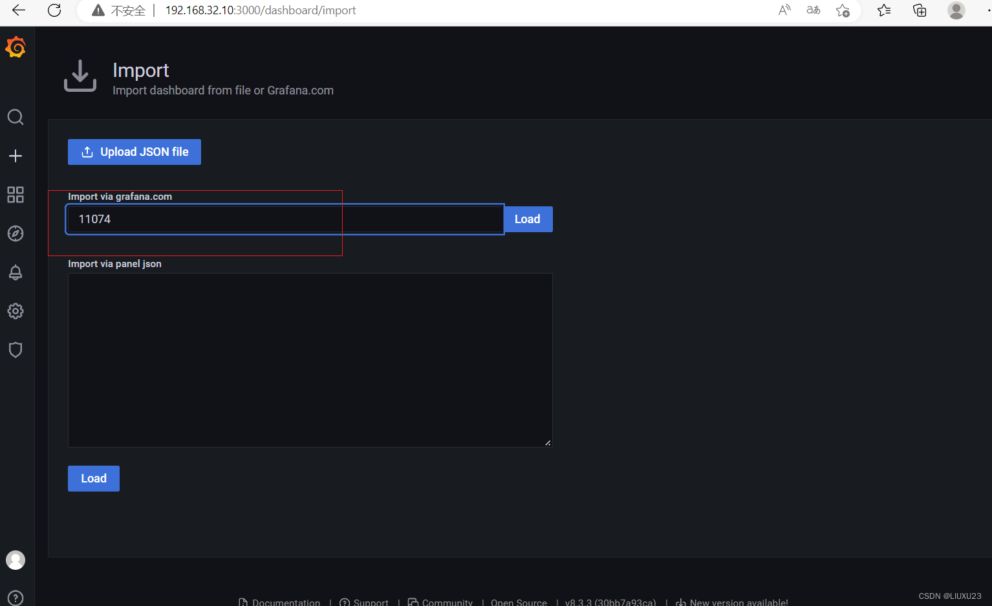Click the read aloud icon in address bar

click(784, 10)
